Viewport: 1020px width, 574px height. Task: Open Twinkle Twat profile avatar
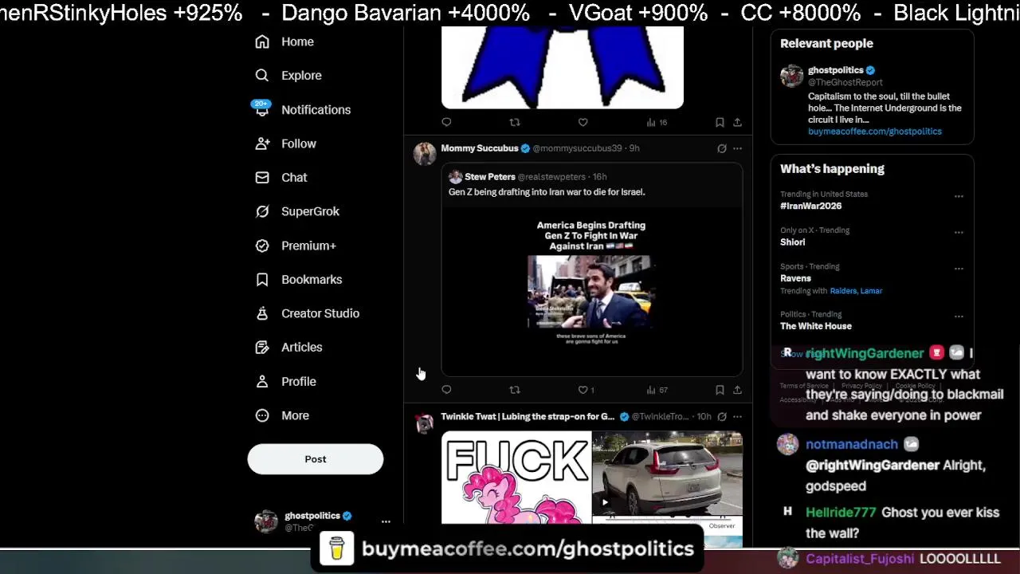click(x=425, y=423)
